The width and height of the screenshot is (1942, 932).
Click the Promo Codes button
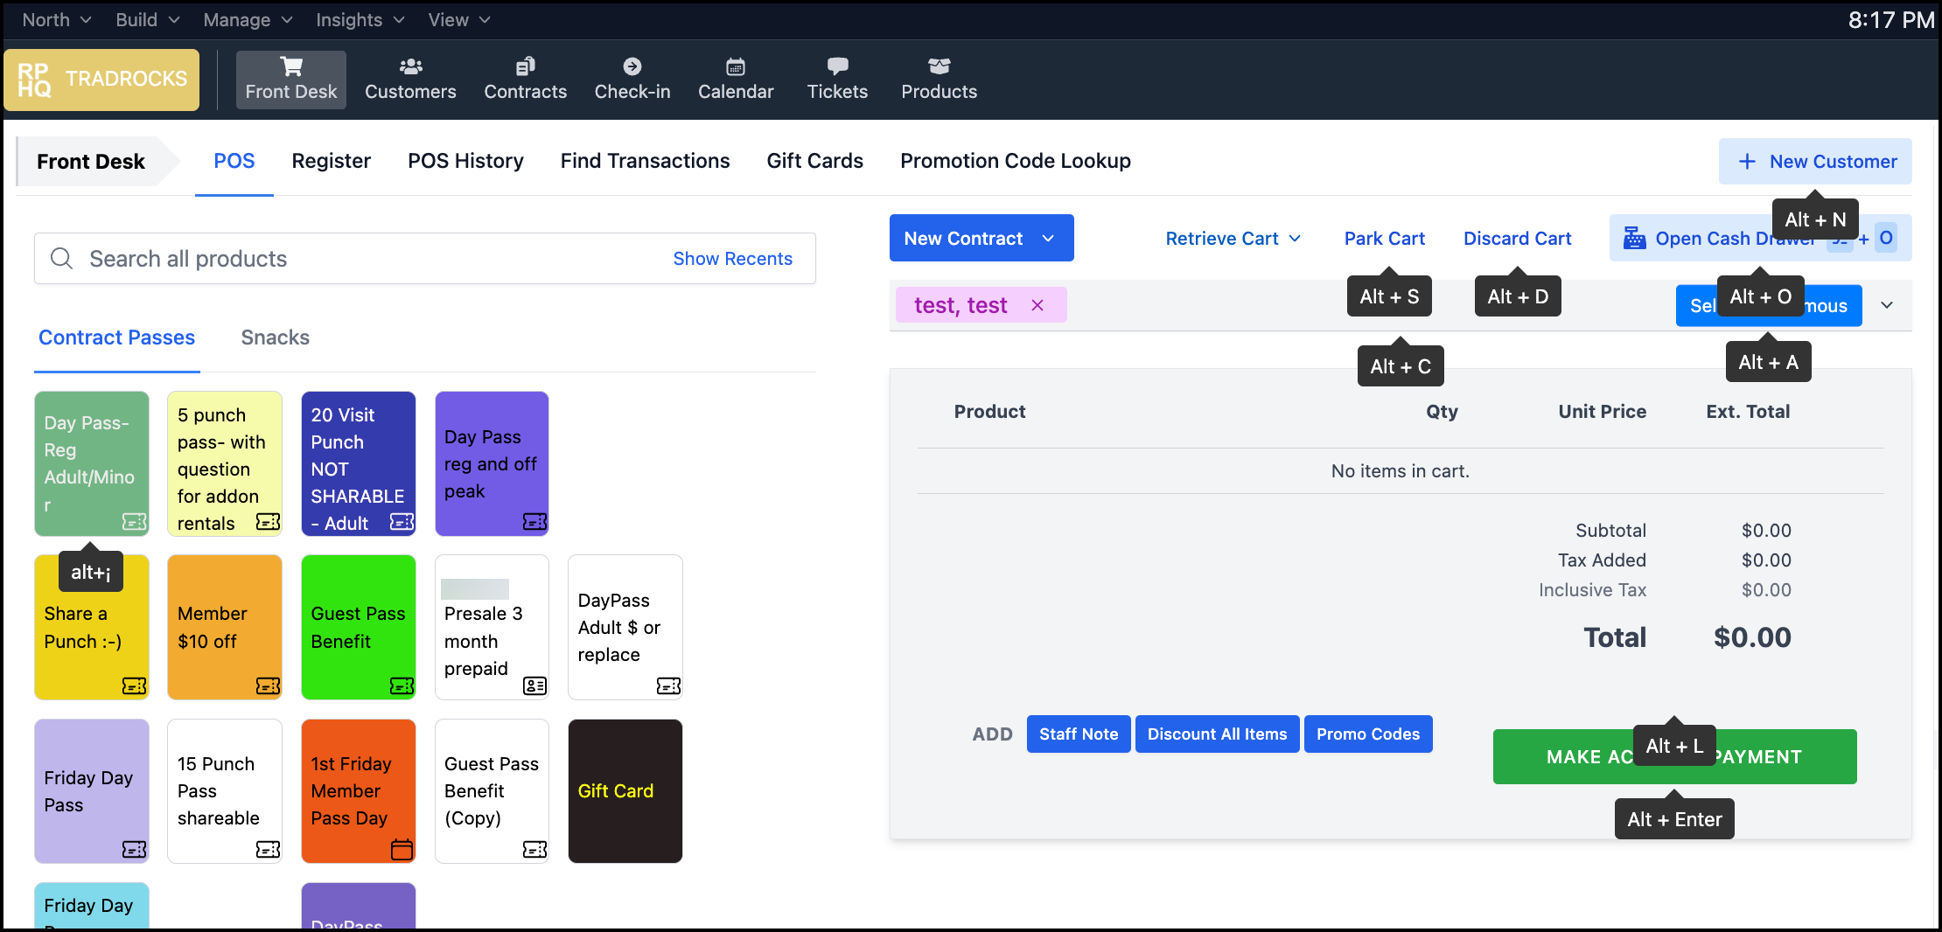1367,734
